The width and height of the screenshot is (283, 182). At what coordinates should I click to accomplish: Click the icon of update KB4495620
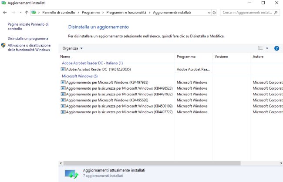(x=63, y=100)
